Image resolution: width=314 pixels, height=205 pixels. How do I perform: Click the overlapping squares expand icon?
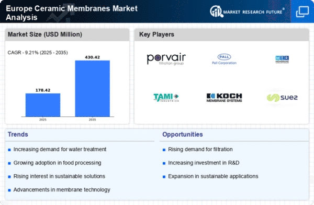[302, 11]
